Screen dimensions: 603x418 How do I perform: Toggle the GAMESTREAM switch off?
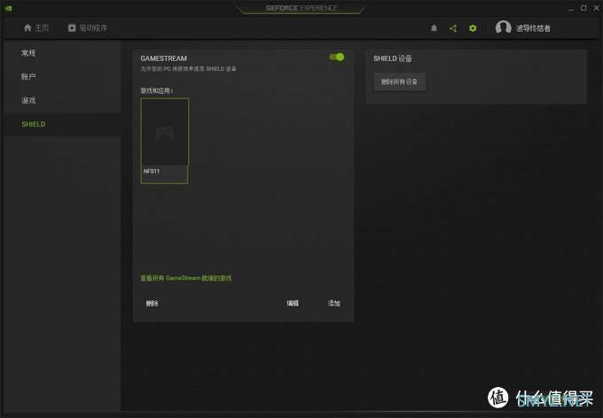(337, 57)
